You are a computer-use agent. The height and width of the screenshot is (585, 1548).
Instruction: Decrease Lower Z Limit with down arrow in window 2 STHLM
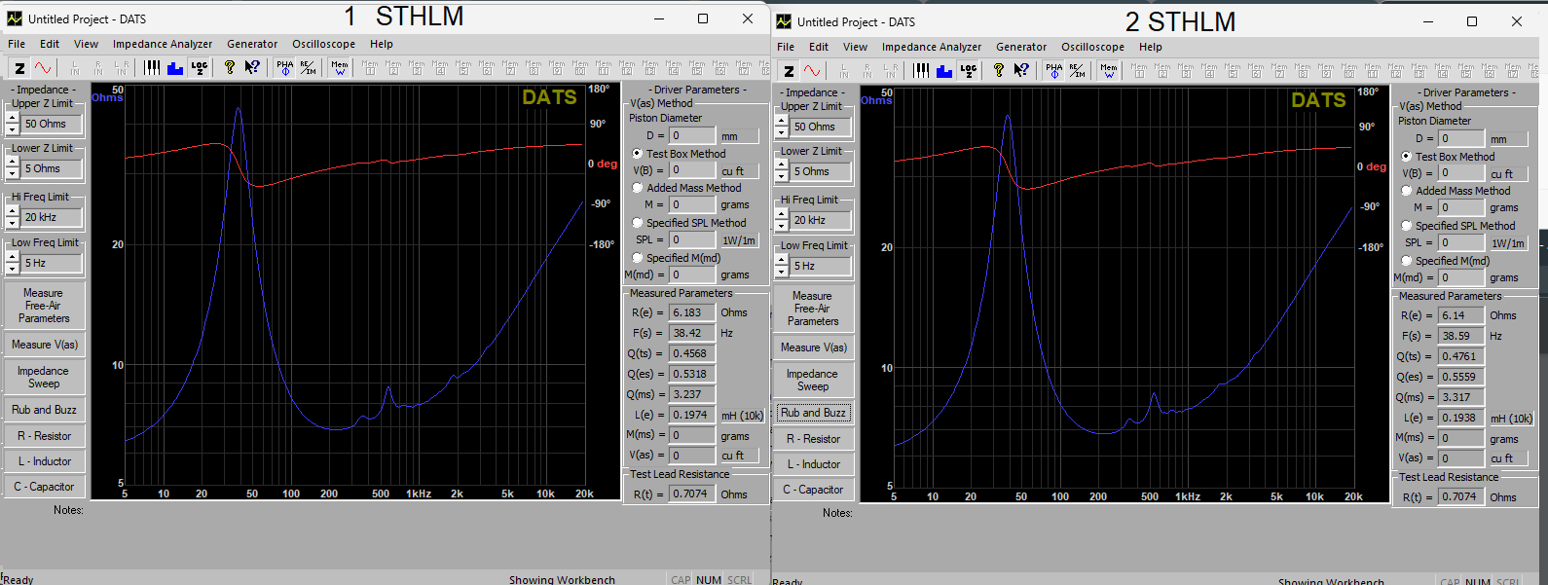click(x=782, y=177)
